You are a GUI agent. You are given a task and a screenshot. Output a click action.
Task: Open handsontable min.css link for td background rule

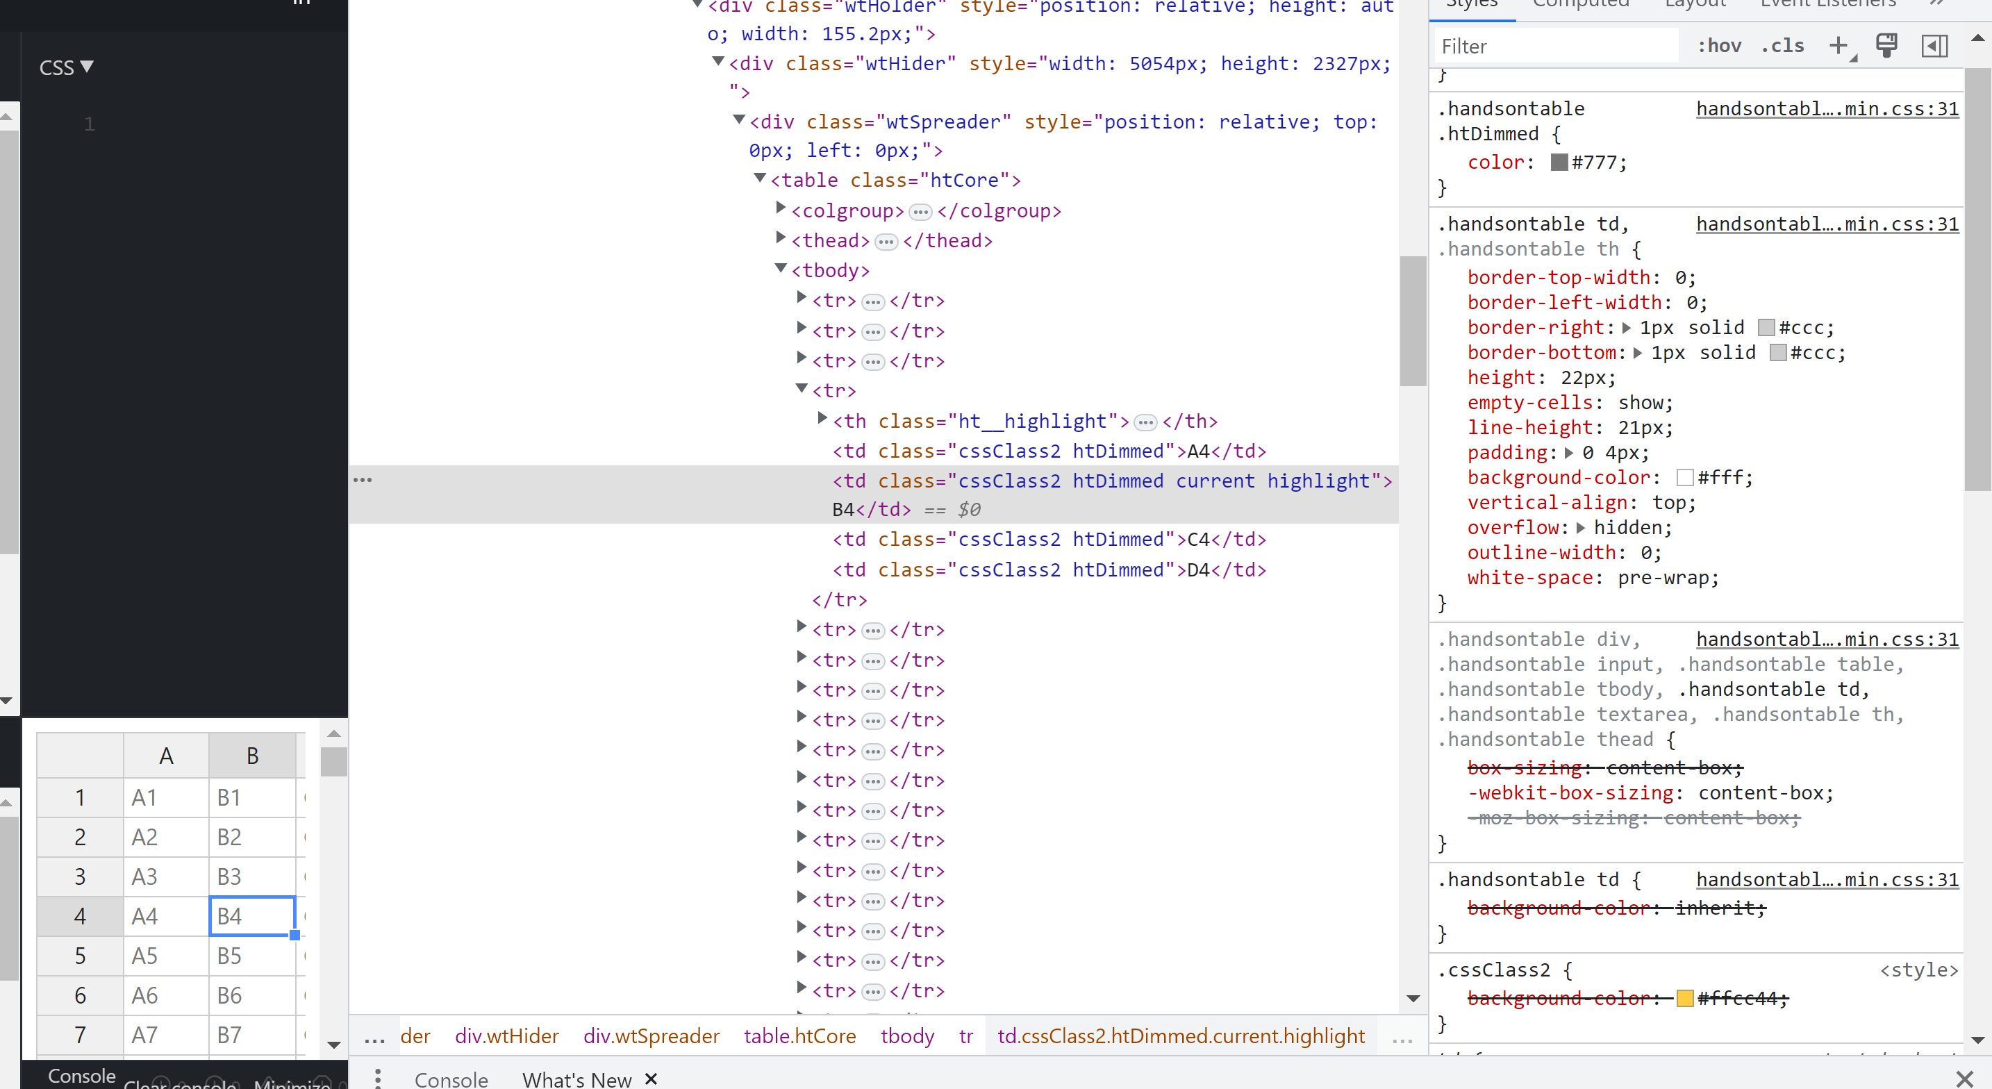coord(1827,880)
